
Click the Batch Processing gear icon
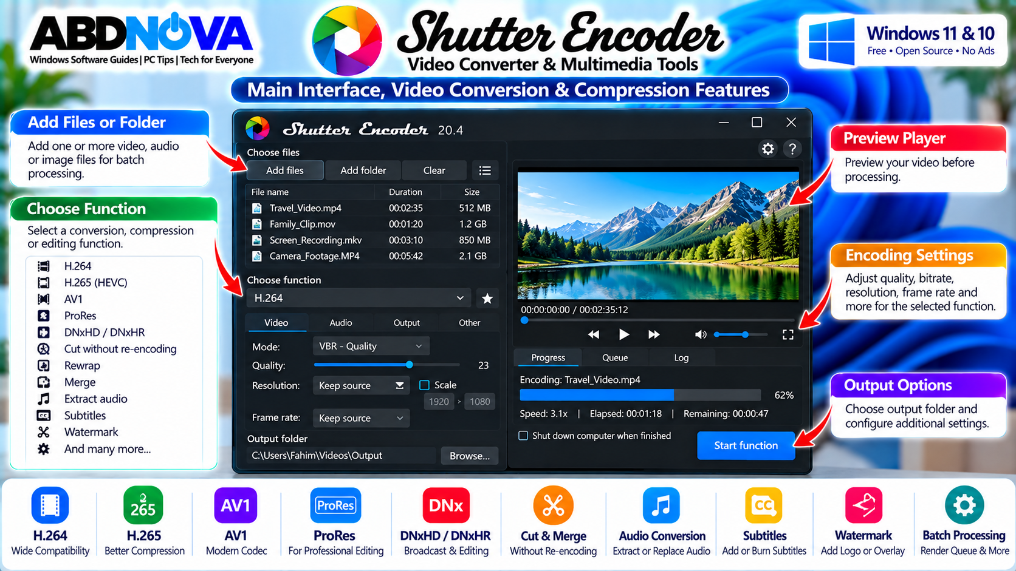pos(964,505)
